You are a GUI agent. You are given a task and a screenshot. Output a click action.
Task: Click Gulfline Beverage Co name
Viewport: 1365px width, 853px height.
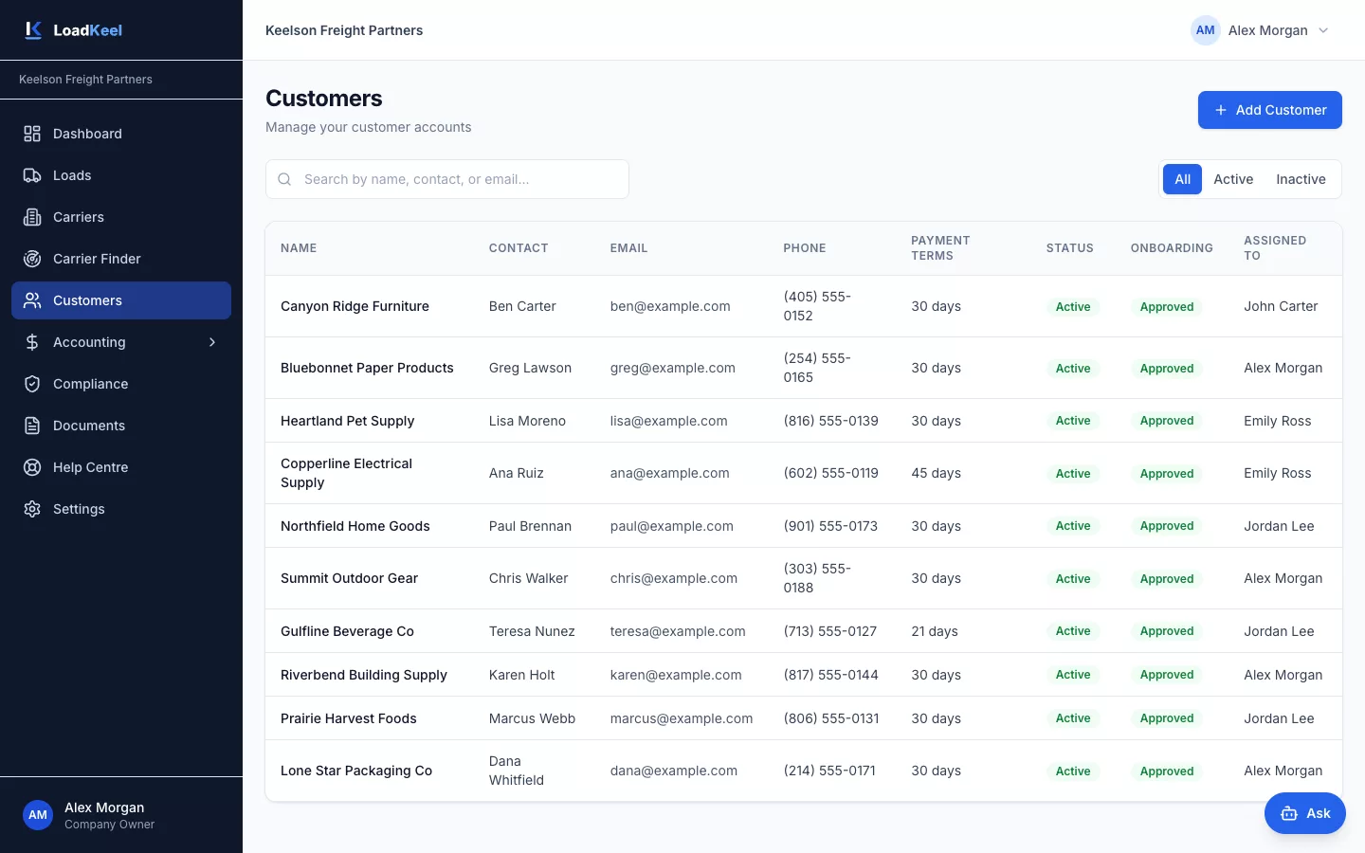click(347, 631)
